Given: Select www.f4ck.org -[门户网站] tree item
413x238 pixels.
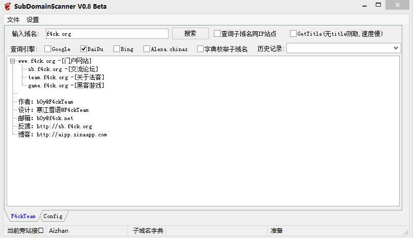Looking at the screenshot, I should pyautogui.click(x=55, y=61).
